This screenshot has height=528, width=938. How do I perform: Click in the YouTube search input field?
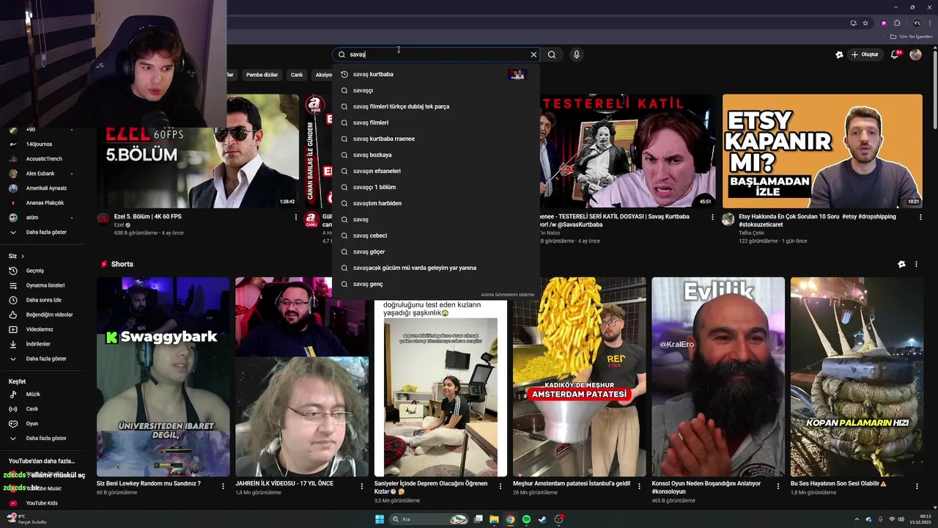(437, 54)
